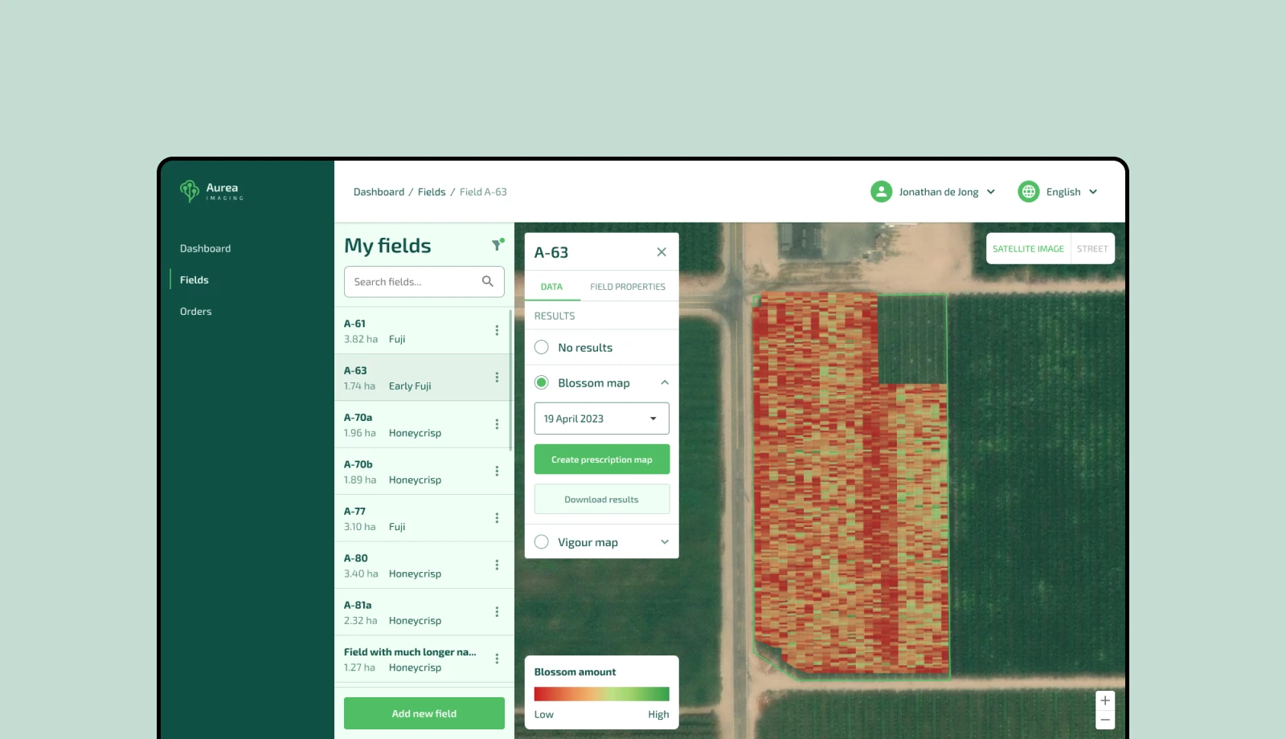The height and width of the screenshot is (739, 1286).
Task: Open the fields filter icon
Action: tap(498, 245)
